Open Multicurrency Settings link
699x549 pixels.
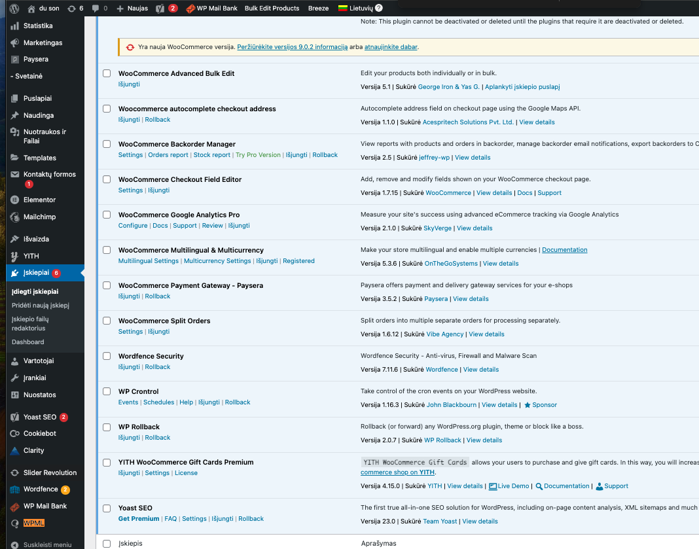point(217,260)
